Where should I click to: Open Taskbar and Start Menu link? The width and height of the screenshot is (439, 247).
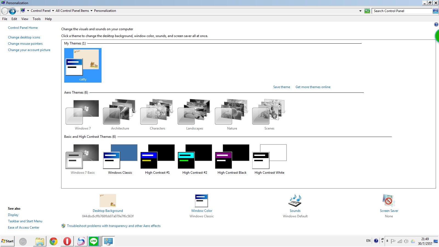[x=25, y=221]
